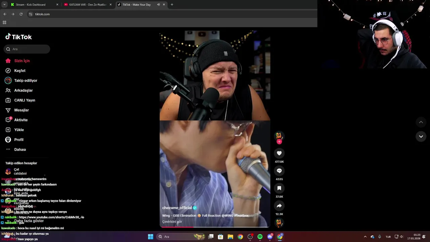Click 'Çevirisini gör' under the caption
The image size is (430, 242).
click(x=172, y=221)
